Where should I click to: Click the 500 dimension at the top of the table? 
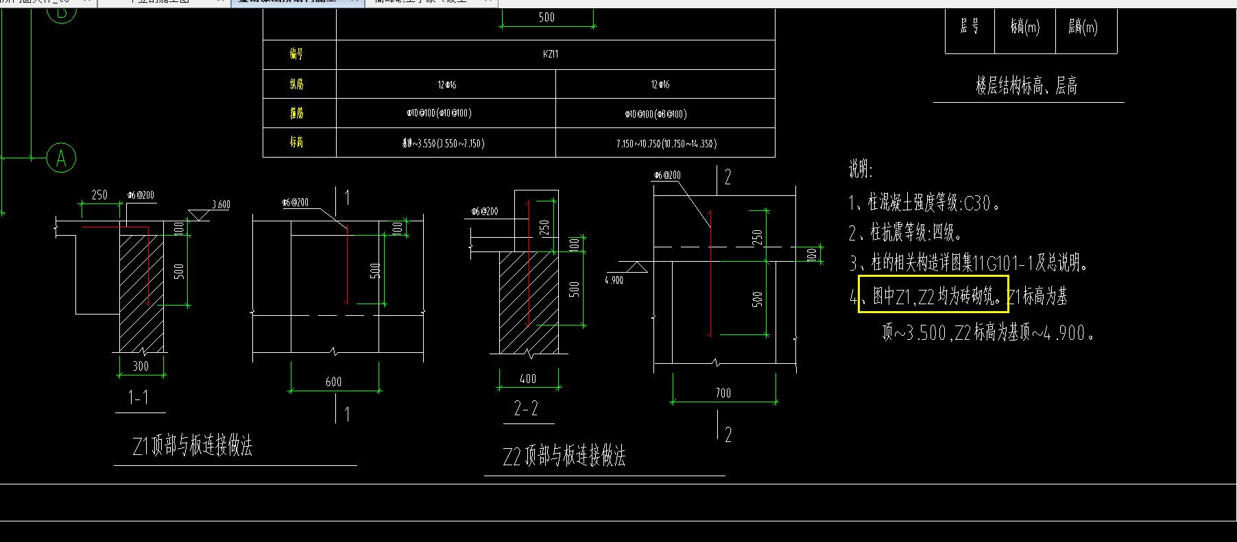(x=547, y=17)
